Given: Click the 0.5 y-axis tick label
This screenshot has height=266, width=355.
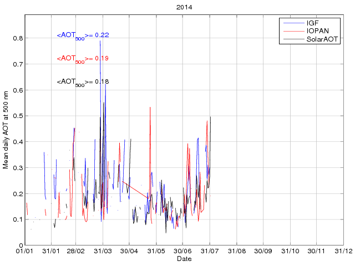Looking at the screenshot, I should [18, 116].
